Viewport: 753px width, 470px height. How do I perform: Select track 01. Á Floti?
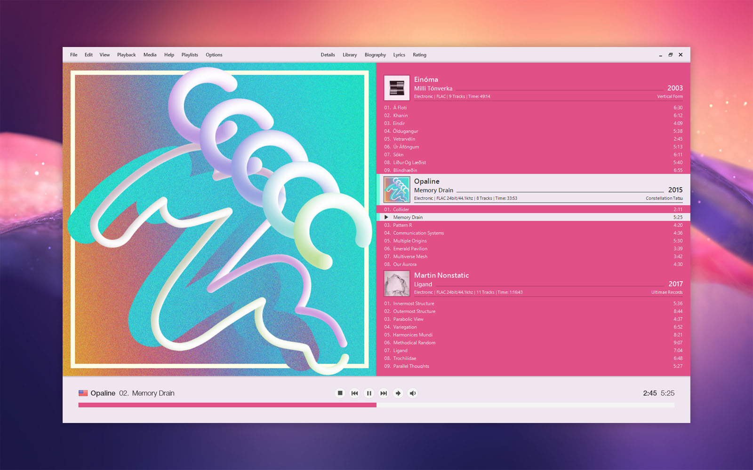click(x=533, y=108)
